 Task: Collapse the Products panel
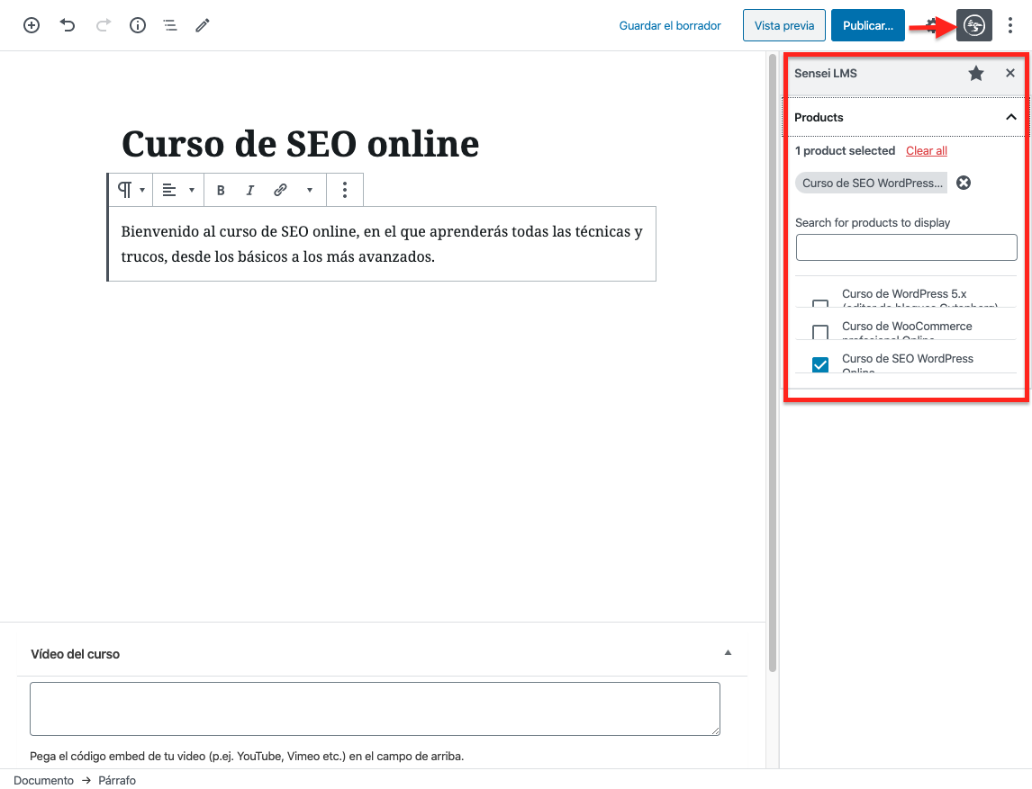point(1010,117)
